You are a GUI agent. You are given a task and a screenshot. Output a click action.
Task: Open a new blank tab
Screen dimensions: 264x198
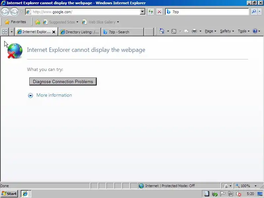[149, 32]
